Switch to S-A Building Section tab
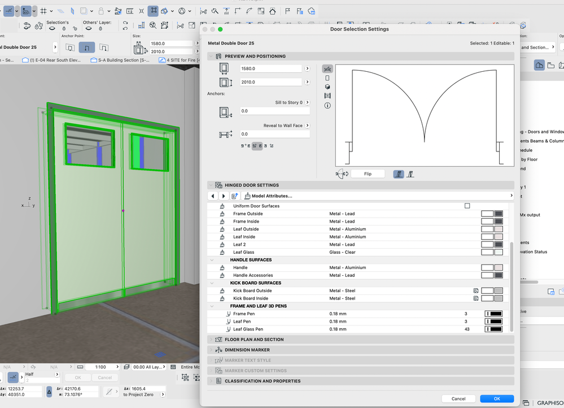Image resolution: width=564 pixels, height=408 pixels. point(120,60)
